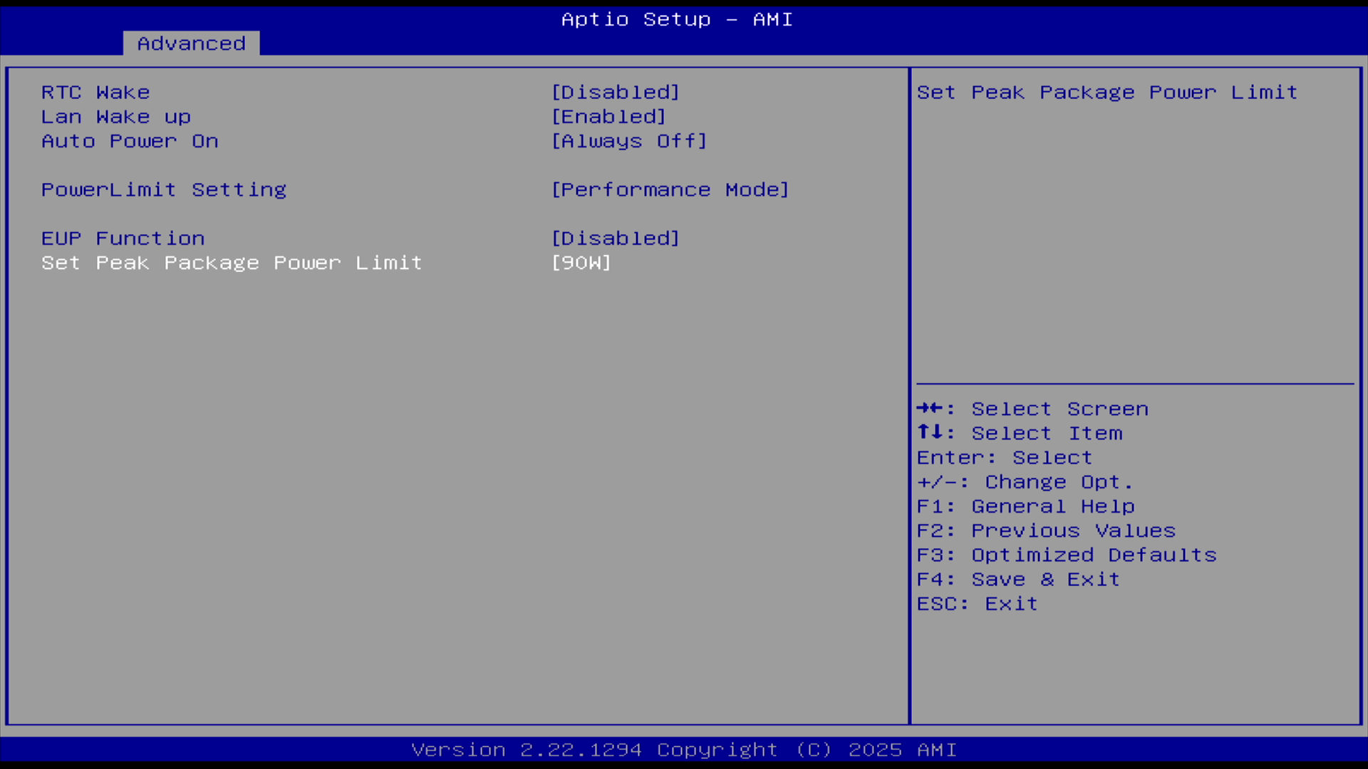Image resolution: width=1368 pixels, height=769 pixels.
Task: Click ESC Exit hint
Action: (977, 604)
